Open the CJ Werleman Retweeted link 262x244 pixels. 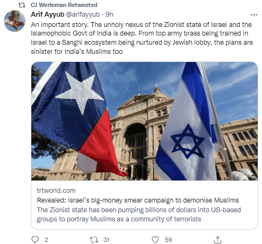(64, 5)
